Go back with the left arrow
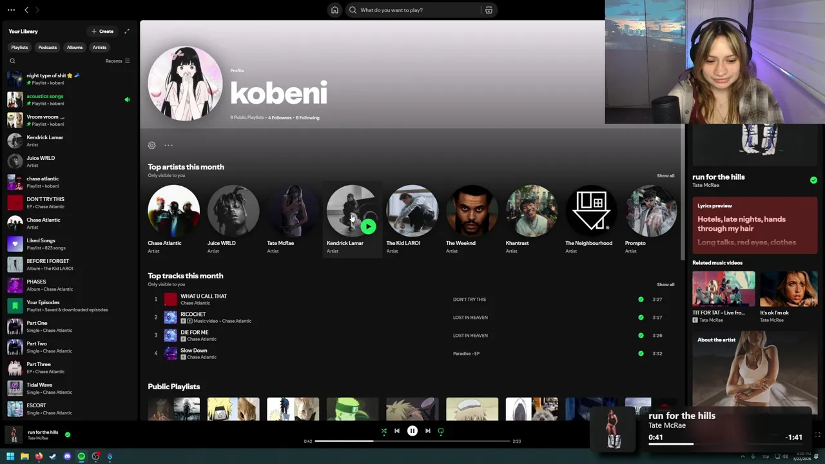 tap(26, 10)
